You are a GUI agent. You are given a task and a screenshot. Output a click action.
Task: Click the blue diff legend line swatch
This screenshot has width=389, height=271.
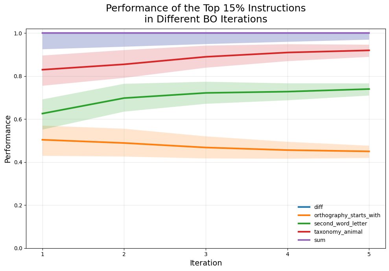(x=304, y=207)
